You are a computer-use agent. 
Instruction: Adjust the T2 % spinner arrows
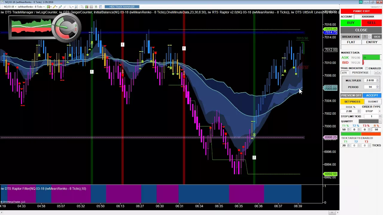(x=359, y=130)
